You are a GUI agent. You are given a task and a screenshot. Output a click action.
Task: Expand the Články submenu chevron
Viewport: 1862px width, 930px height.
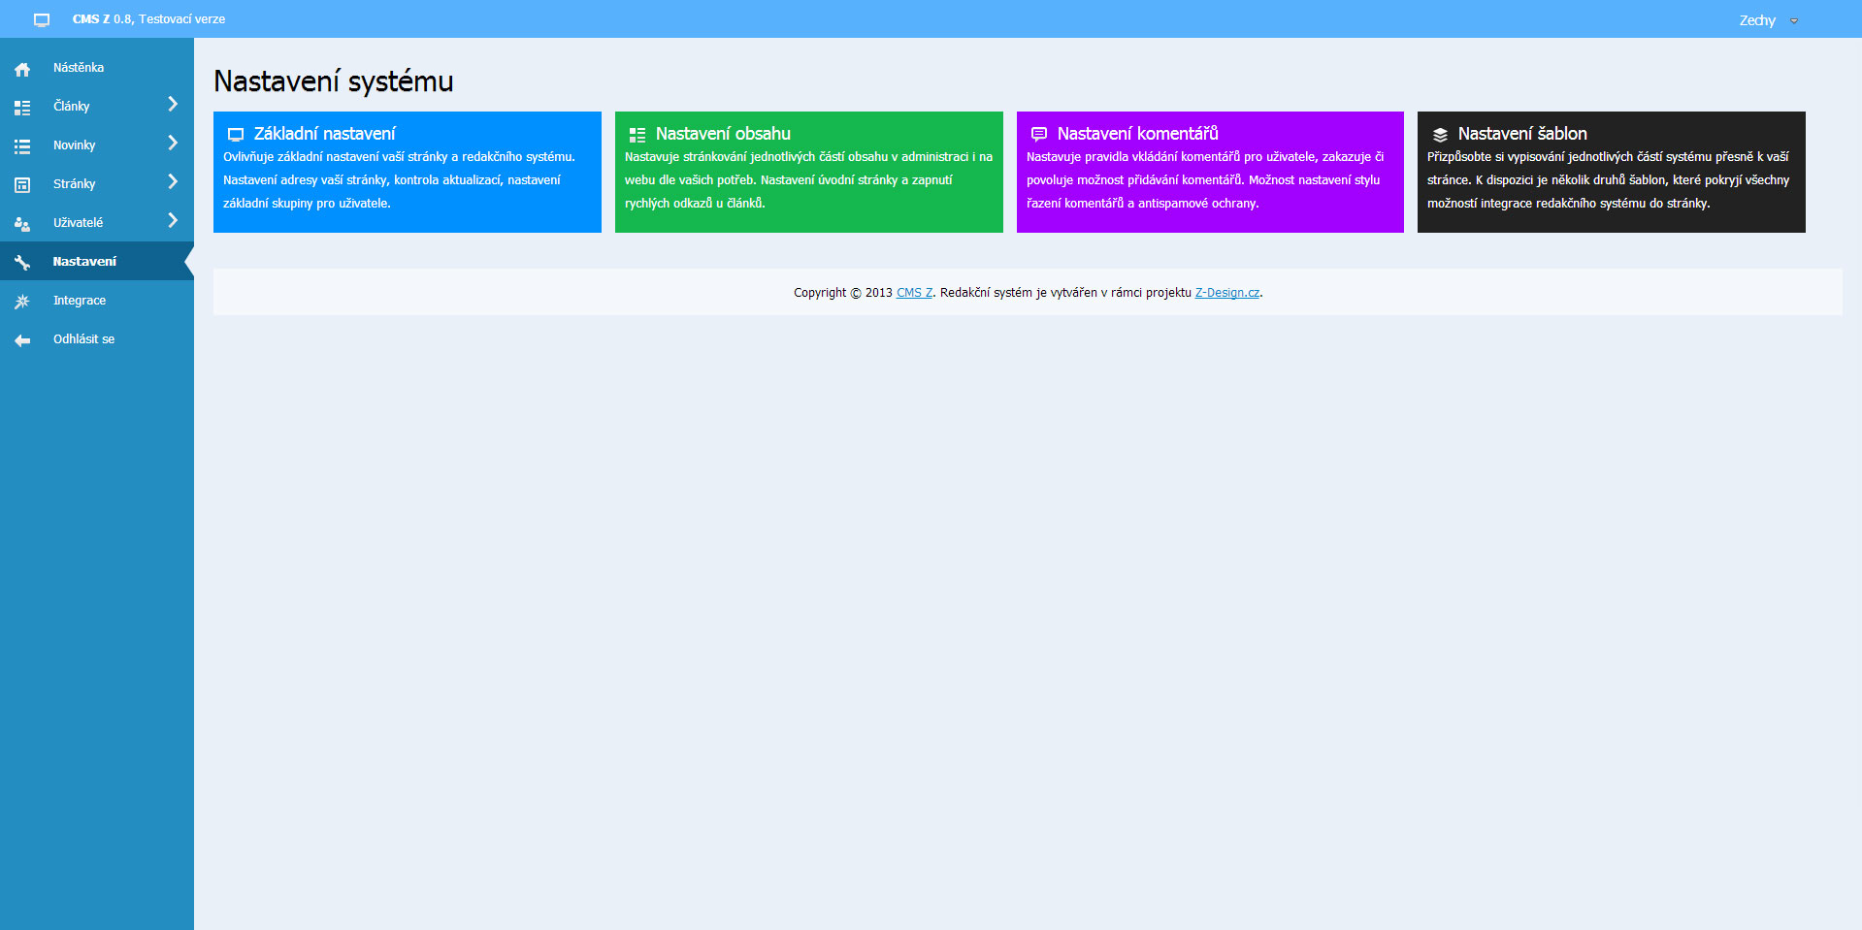tap(173, 104)
